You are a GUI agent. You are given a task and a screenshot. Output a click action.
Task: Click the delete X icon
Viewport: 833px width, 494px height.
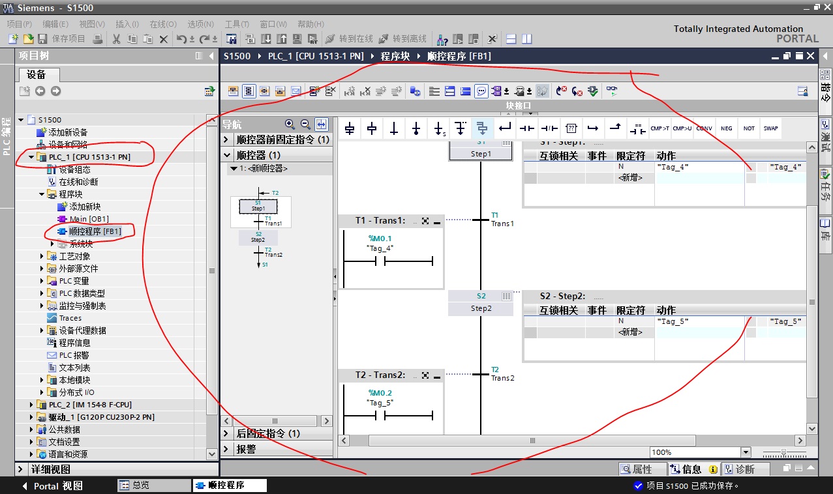(164, 39)
